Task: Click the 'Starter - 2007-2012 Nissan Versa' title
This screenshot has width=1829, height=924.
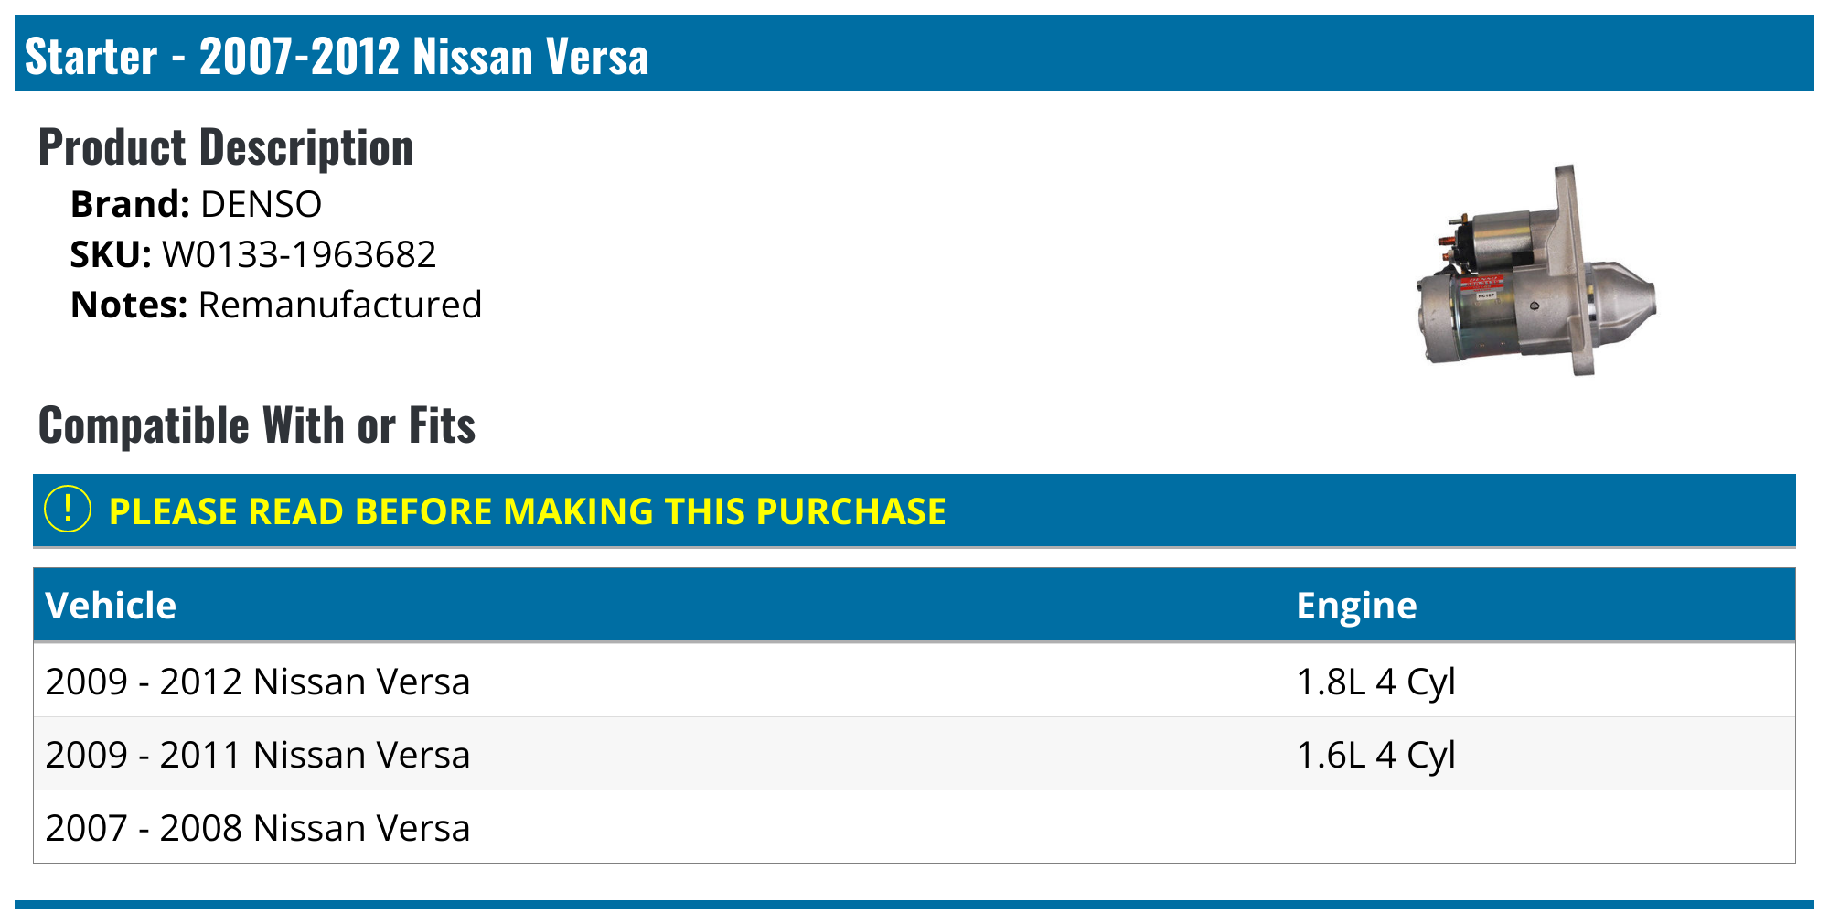Action: coord(337,56)
